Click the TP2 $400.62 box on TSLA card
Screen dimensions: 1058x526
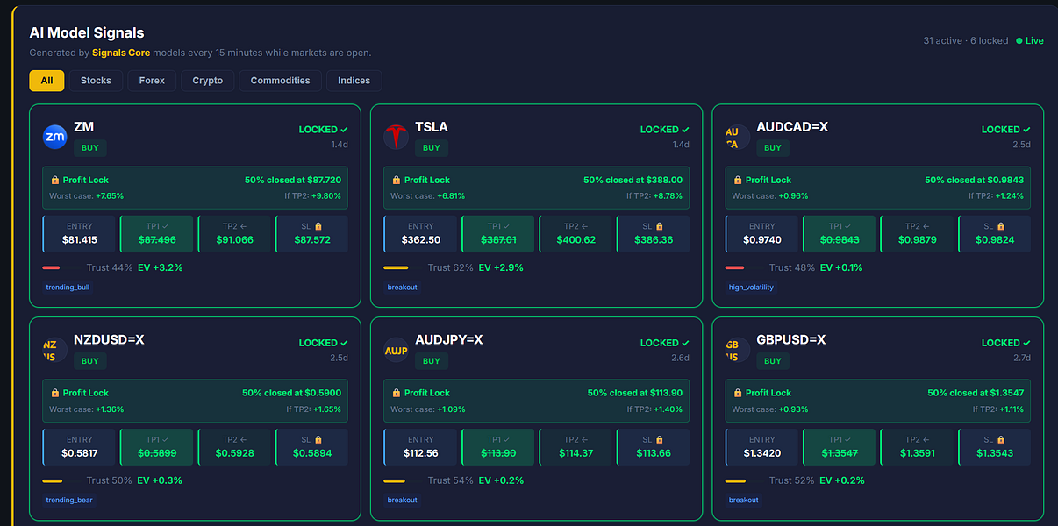[575, 233]
